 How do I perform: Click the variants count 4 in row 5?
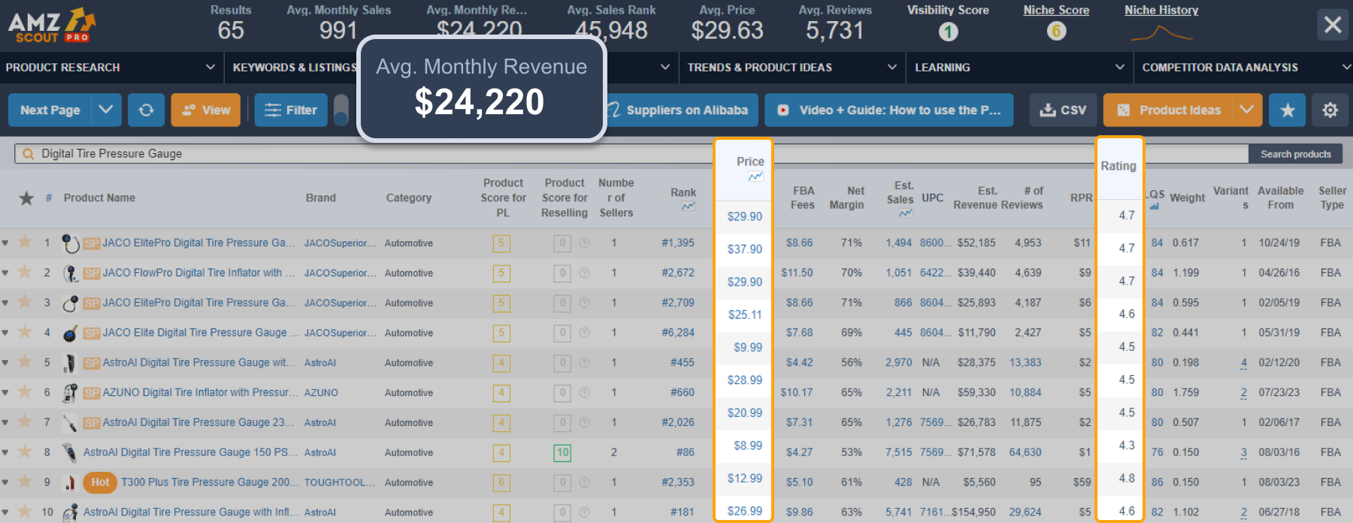click(x=1244, y=363)
